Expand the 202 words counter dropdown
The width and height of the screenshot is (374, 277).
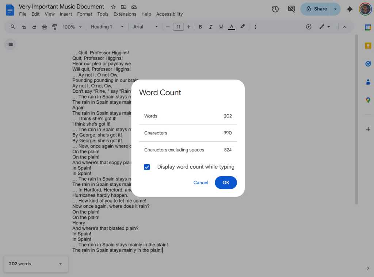[x=61, y=264]
